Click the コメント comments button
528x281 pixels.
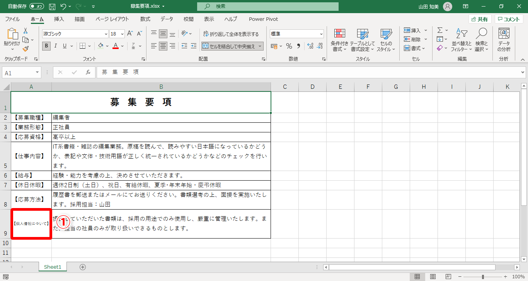click(509, 19)
